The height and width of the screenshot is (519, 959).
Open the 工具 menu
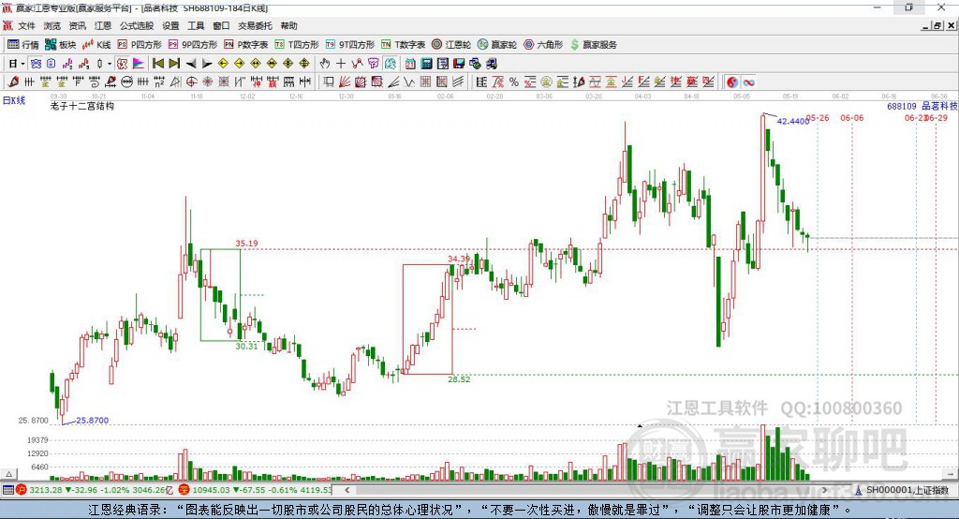(196, 25)
